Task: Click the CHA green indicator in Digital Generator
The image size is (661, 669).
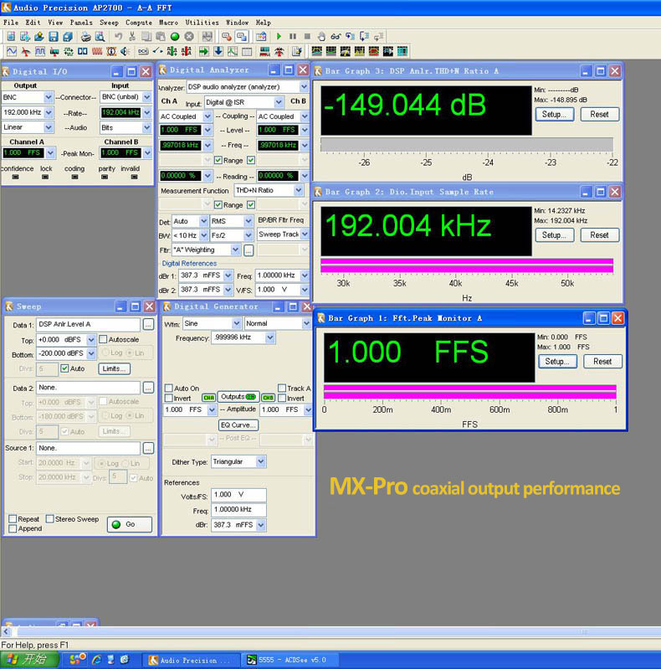Action: pos(208,398)
